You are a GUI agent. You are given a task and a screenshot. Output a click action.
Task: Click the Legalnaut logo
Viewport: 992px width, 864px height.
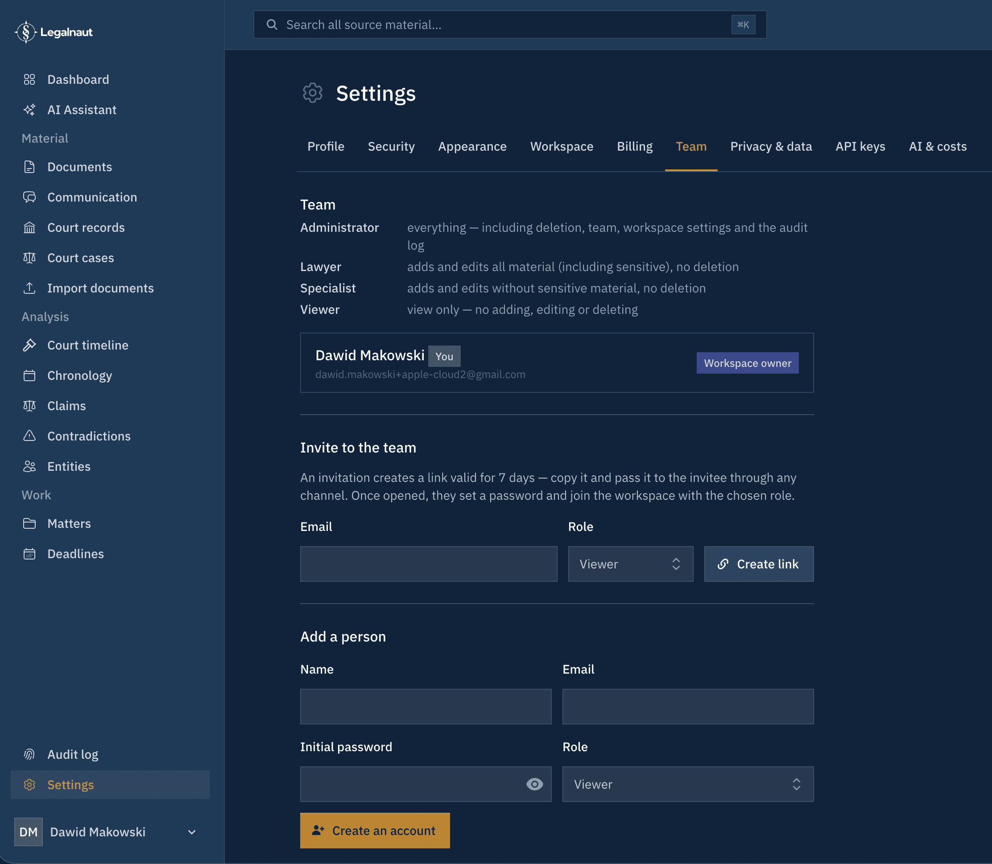54,32
